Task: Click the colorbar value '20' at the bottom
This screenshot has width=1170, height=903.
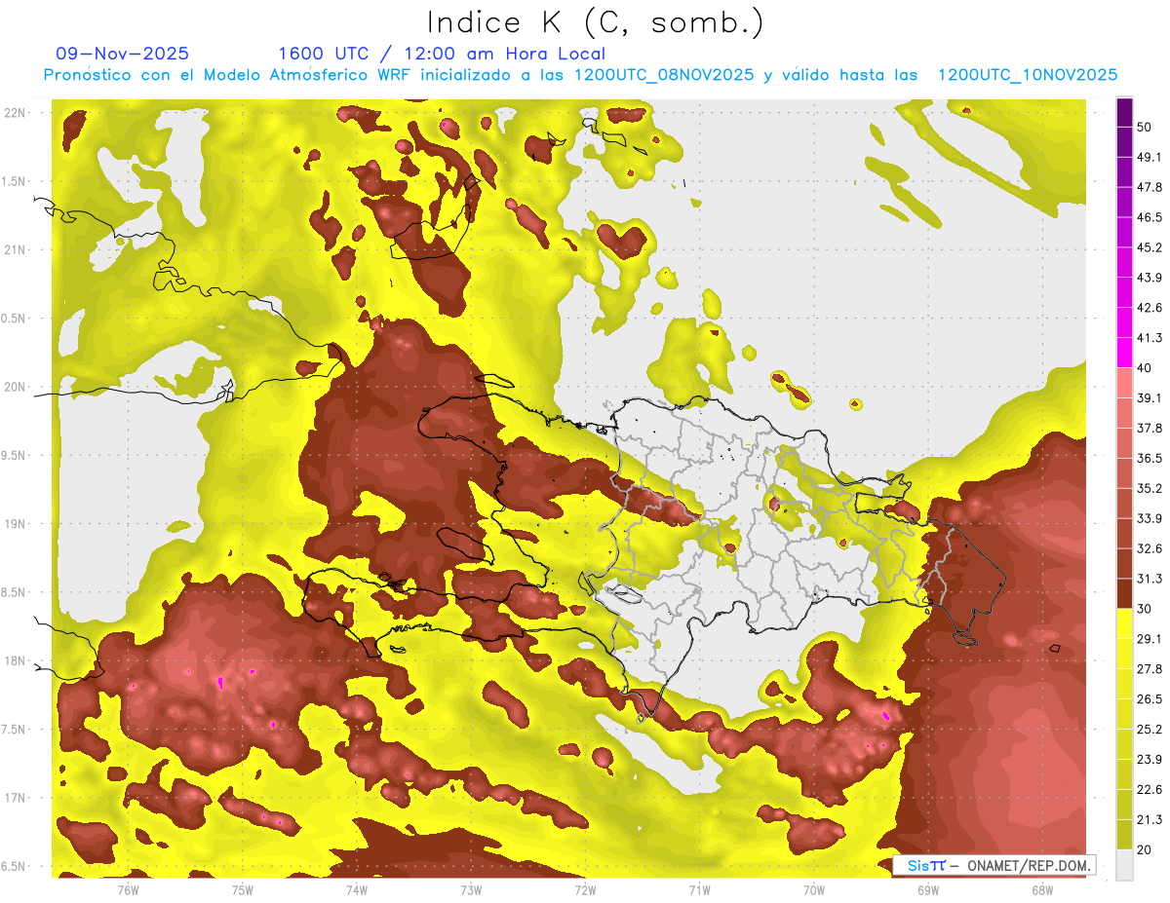Action: pos(1145,849)
